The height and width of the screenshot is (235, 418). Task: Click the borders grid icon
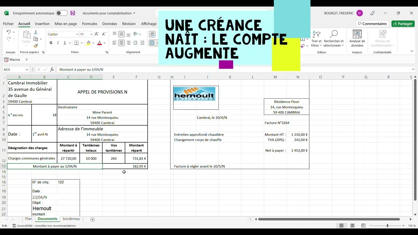click(x=76, y=43)
